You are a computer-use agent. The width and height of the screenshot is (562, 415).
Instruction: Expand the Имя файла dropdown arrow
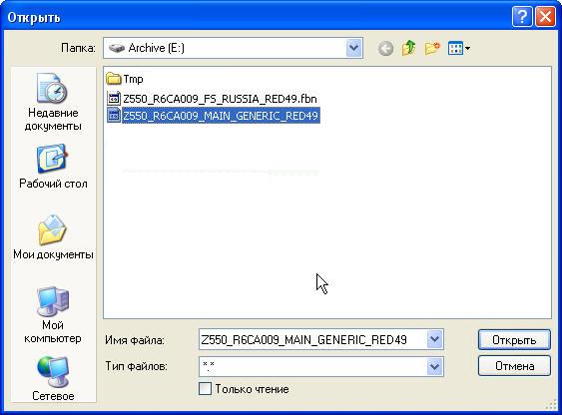434,339
